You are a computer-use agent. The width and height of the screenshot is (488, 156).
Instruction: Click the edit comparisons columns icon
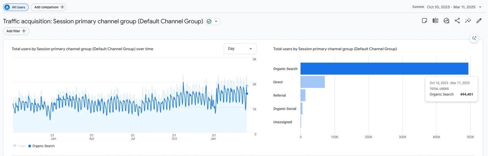[435, 21]
